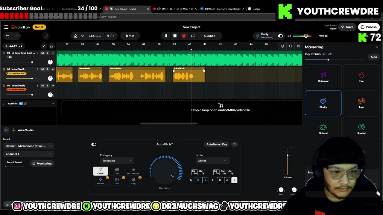383x215 pixels.
Task: Click the Add Track button
Action: [13, 46]
